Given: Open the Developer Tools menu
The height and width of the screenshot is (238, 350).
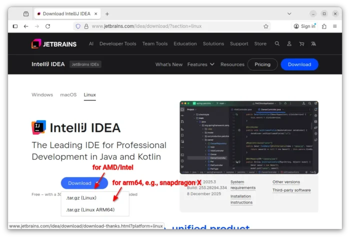Looking at the screenshot, I should tap(117, 43).
